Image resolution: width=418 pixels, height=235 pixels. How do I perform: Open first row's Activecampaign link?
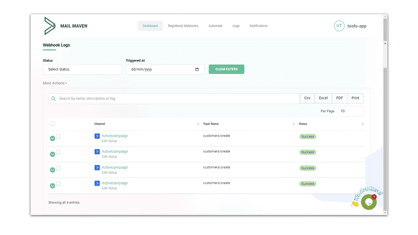pos(115,136)
